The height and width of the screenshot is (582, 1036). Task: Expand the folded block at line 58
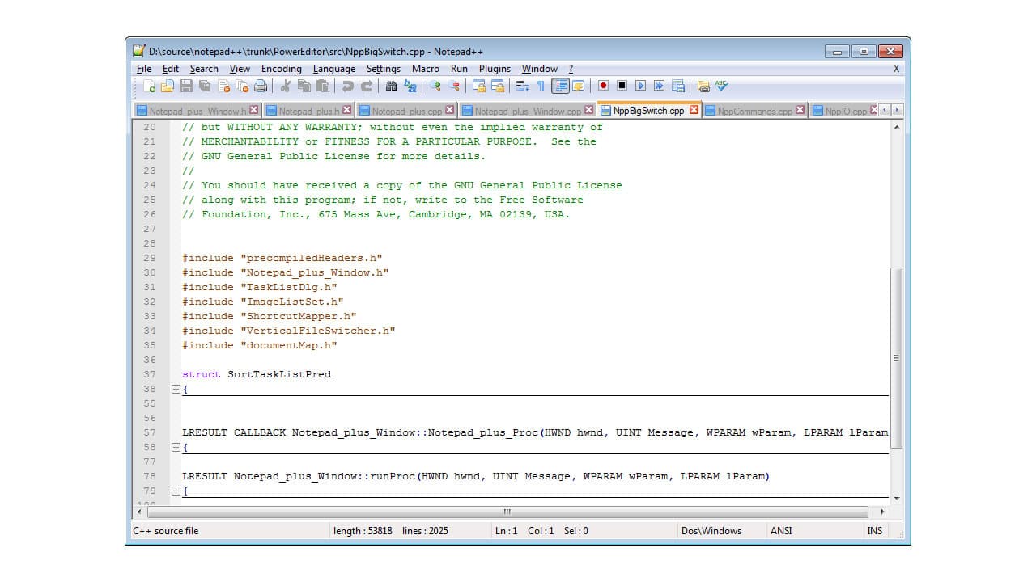pyautogui.click(x=176, y=447)
